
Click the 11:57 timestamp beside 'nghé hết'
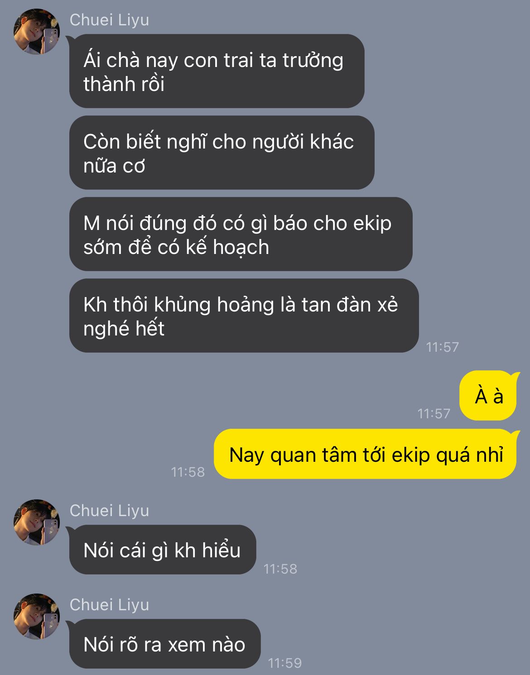tap(443, 347)
